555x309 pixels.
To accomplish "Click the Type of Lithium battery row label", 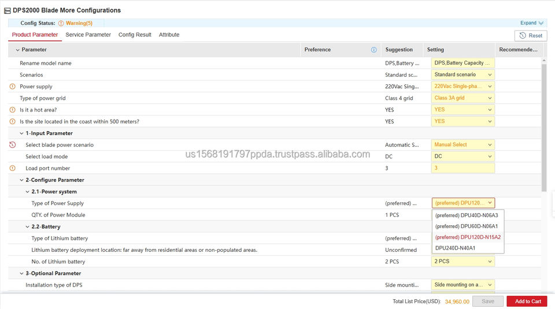I will [x=60, y=239].
